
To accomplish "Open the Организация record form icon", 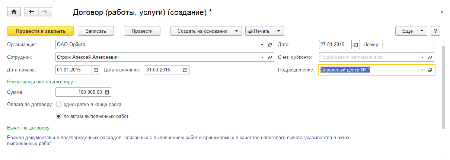I will [271, 45].
